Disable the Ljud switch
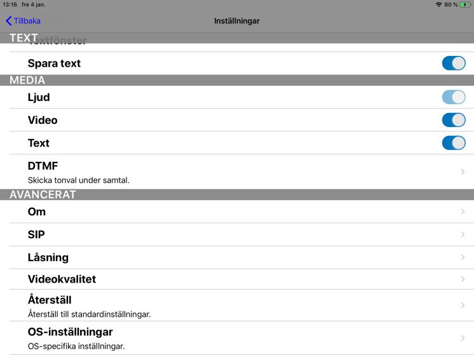This screenshot has height=355, width=474. click(x=454, y=97)
